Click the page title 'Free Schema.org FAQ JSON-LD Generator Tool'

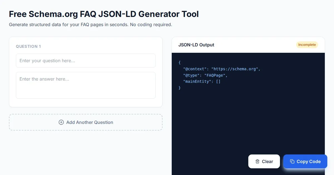click(x=104, y=14)
